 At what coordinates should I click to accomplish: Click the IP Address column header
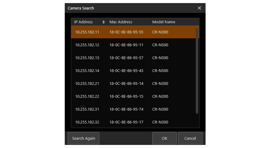pyautogui.click(x=83, y=22)
